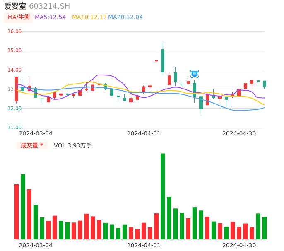Expand the 成交量 indicator dropdown

click(32, 145)
